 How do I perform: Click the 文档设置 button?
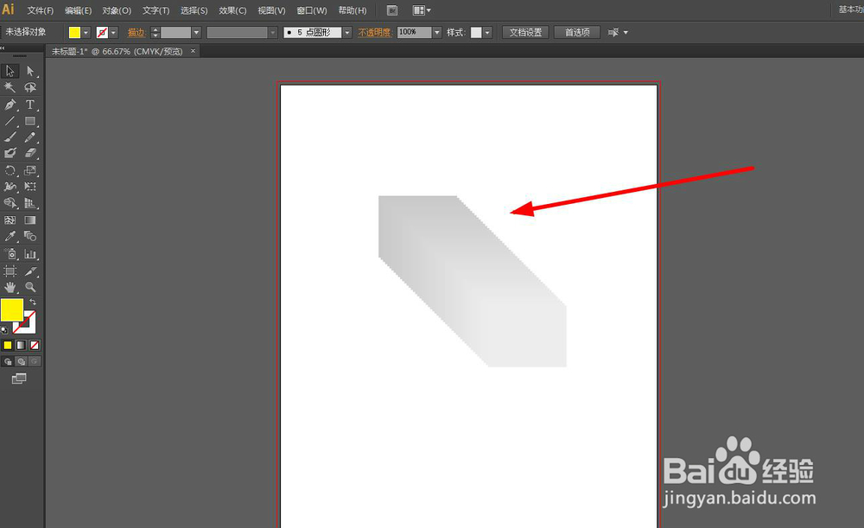(525, 33)
